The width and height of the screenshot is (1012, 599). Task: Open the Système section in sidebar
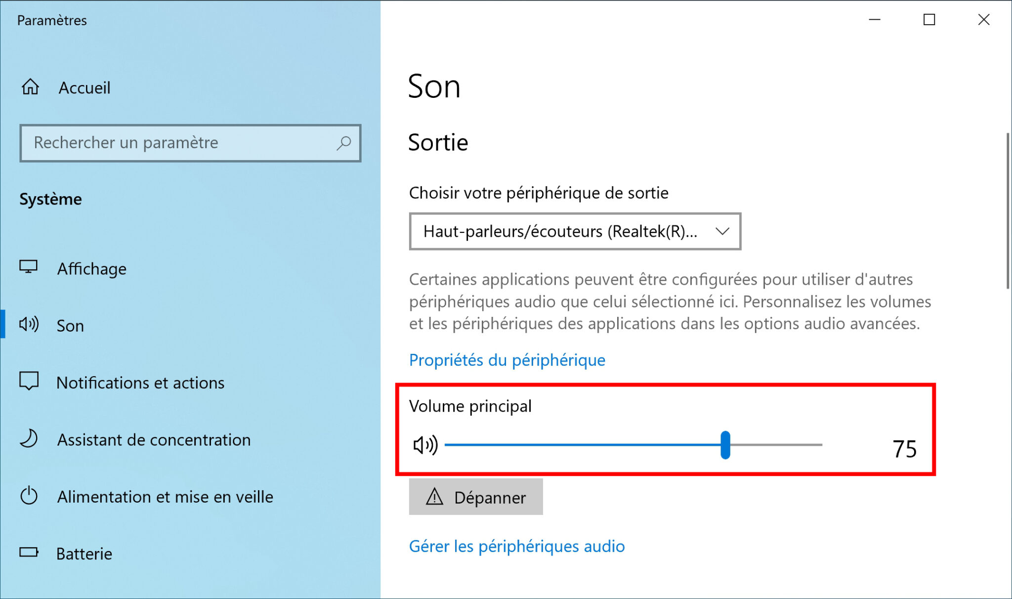(x=50, y=199)
